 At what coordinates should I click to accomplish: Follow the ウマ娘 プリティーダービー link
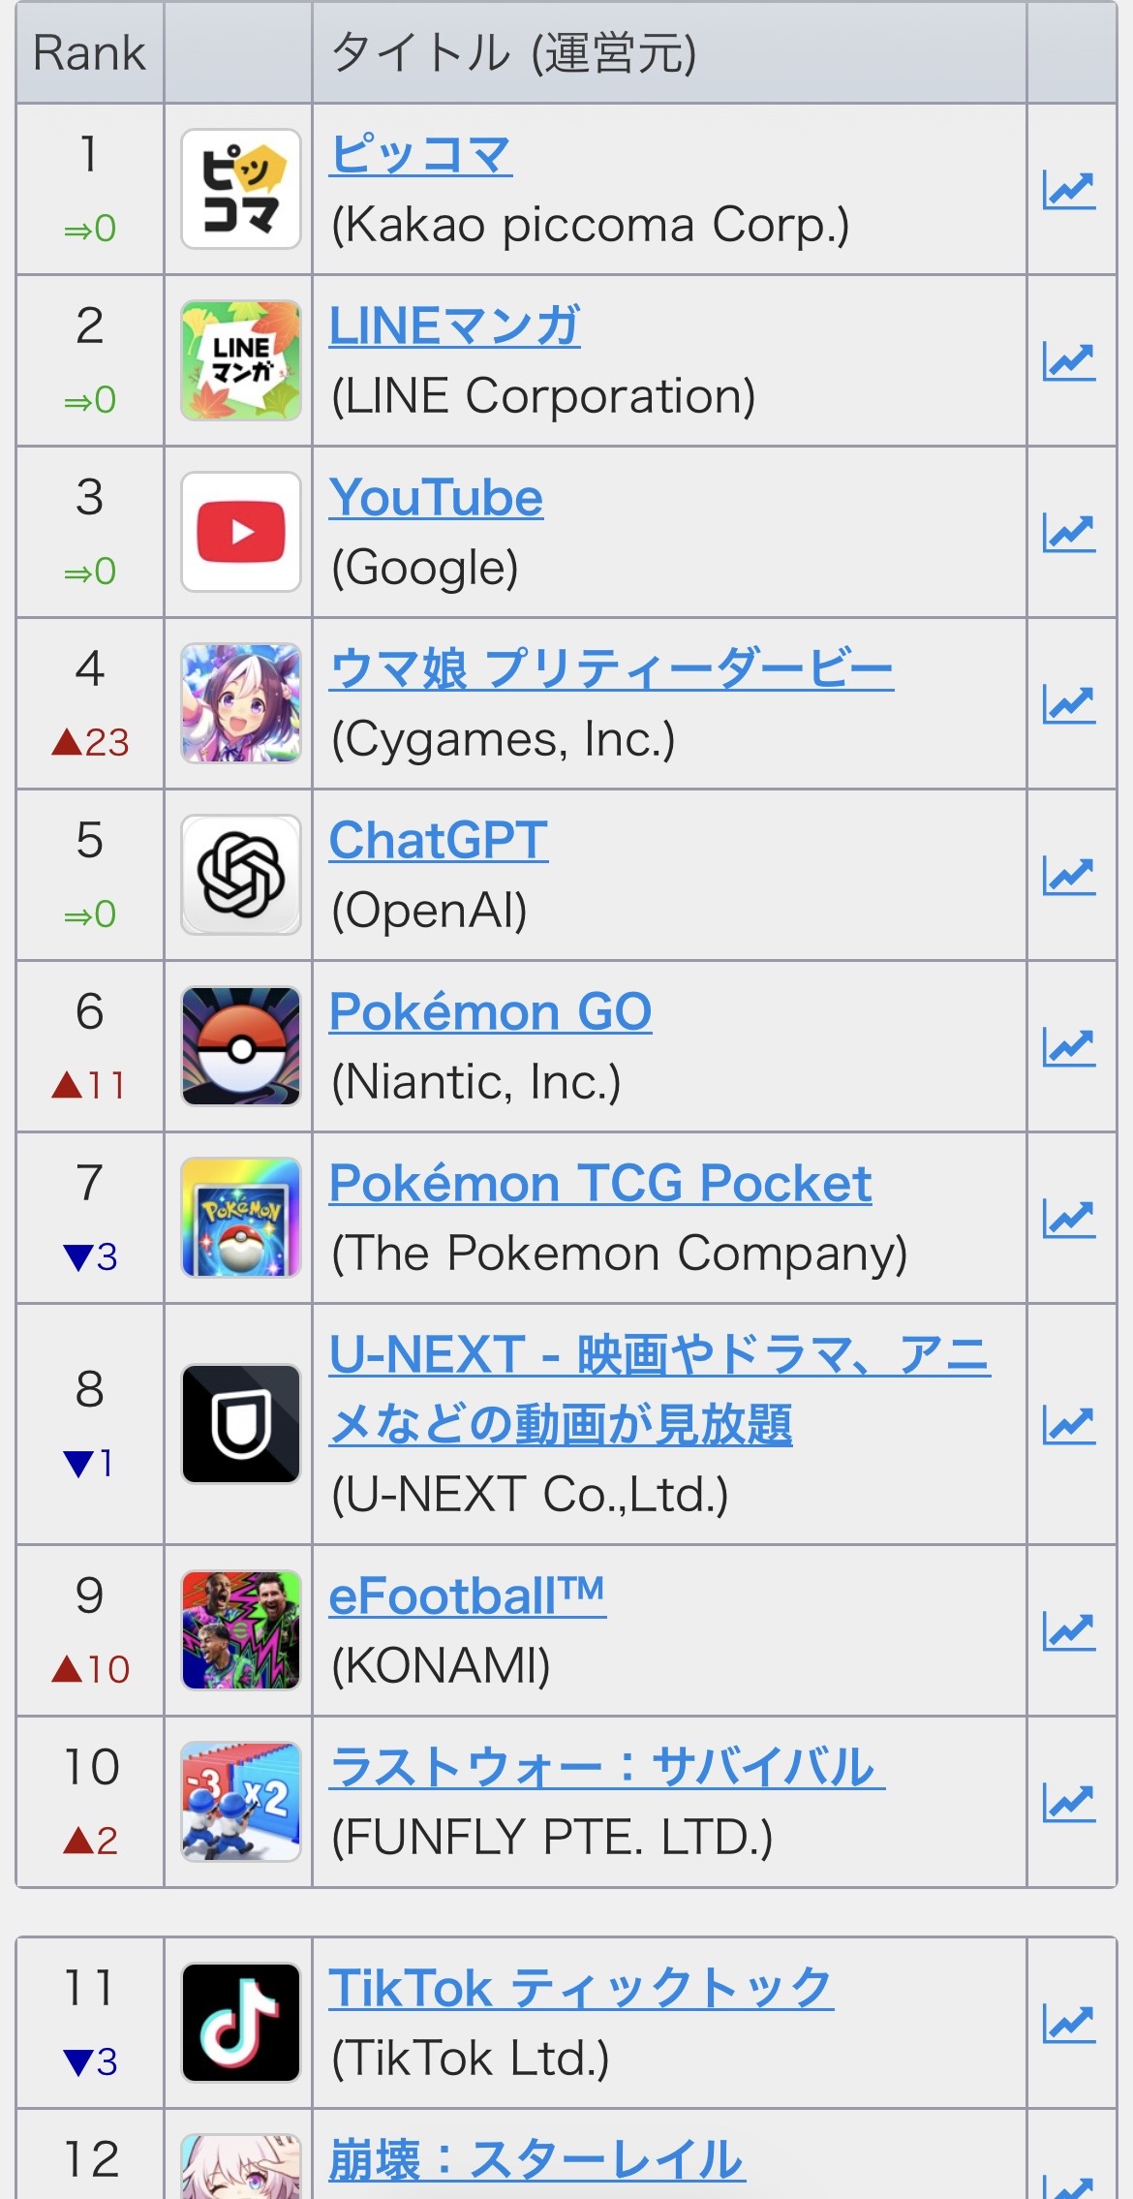(x=610, y=669)
